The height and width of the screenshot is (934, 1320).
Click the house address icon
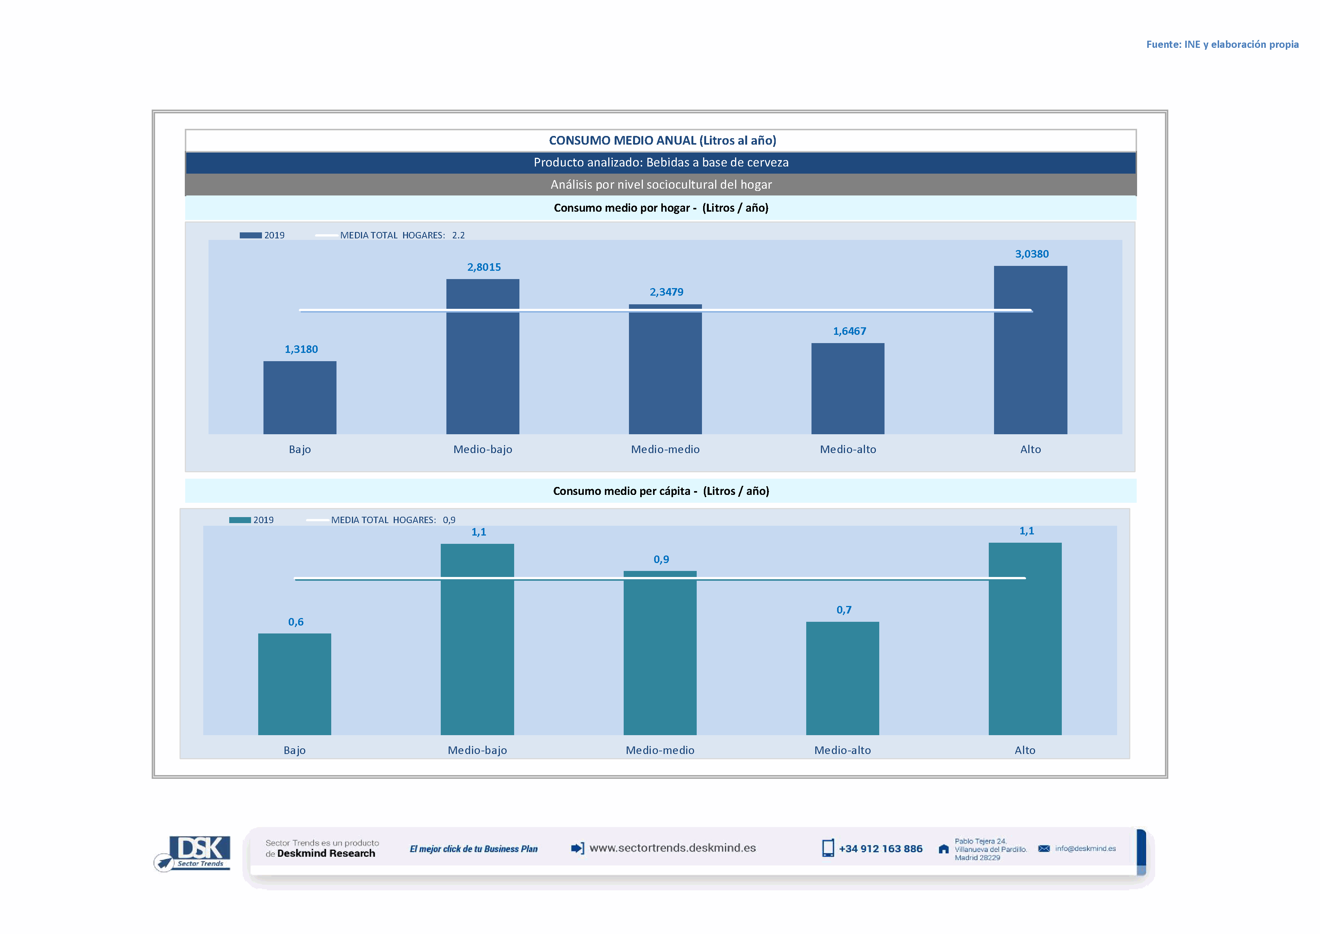pyautogui.click(x=944, y=849)
